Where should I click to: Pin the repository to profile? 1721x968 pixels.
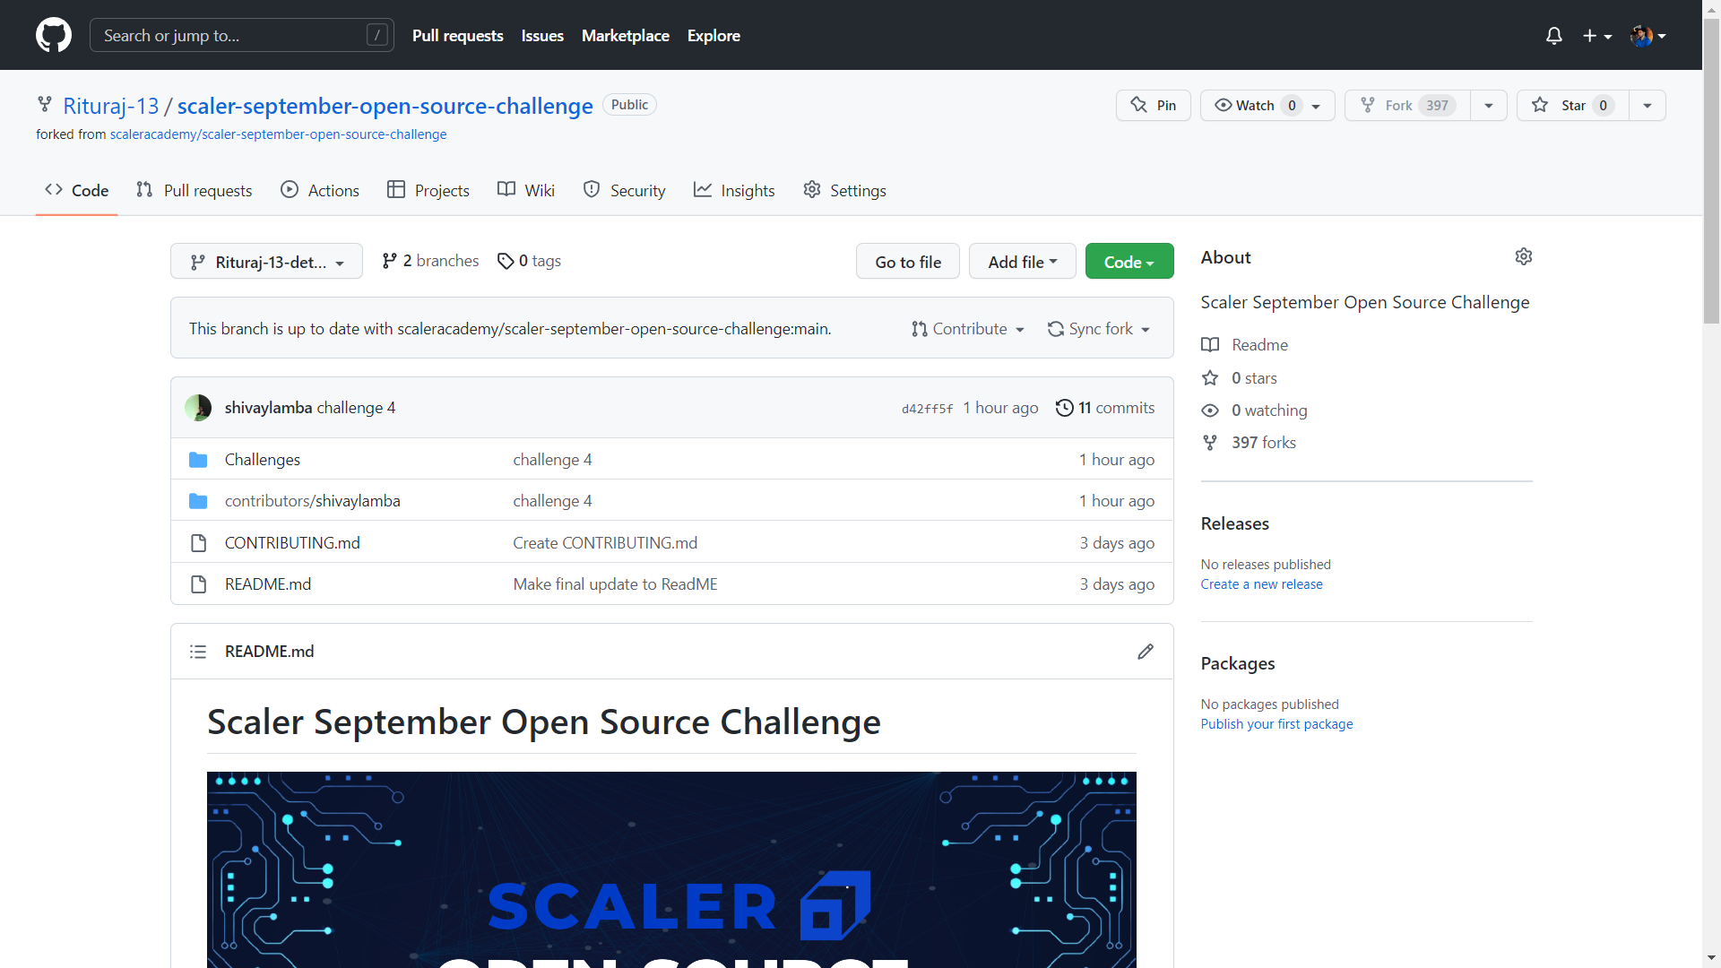click(1153, 106)
